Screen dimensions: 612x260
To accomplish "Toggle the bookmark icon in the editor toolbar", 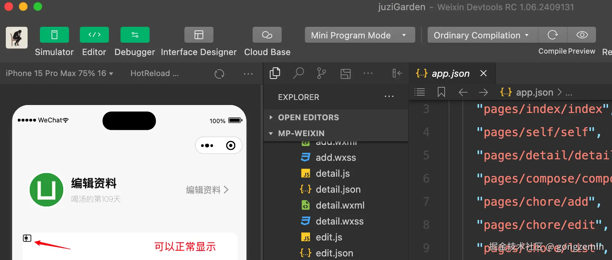I will (441, 92).
